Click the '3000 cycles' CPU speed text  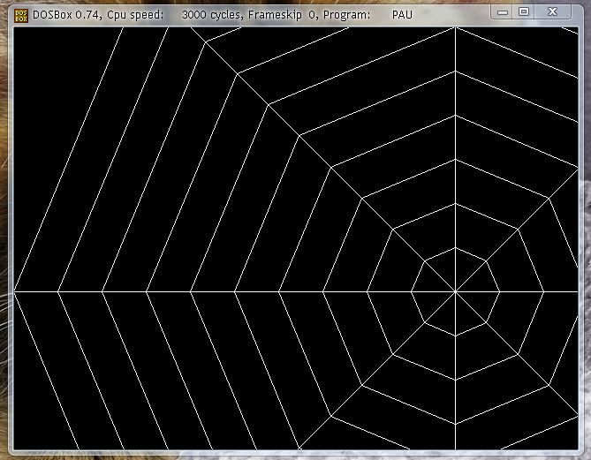tap(214, 14)
